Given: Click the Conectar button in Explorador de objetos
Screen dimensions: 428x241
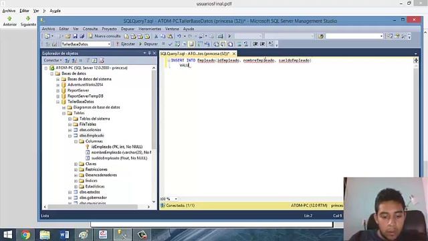Looking at the screenshot, I should click(x=53, y=60).
